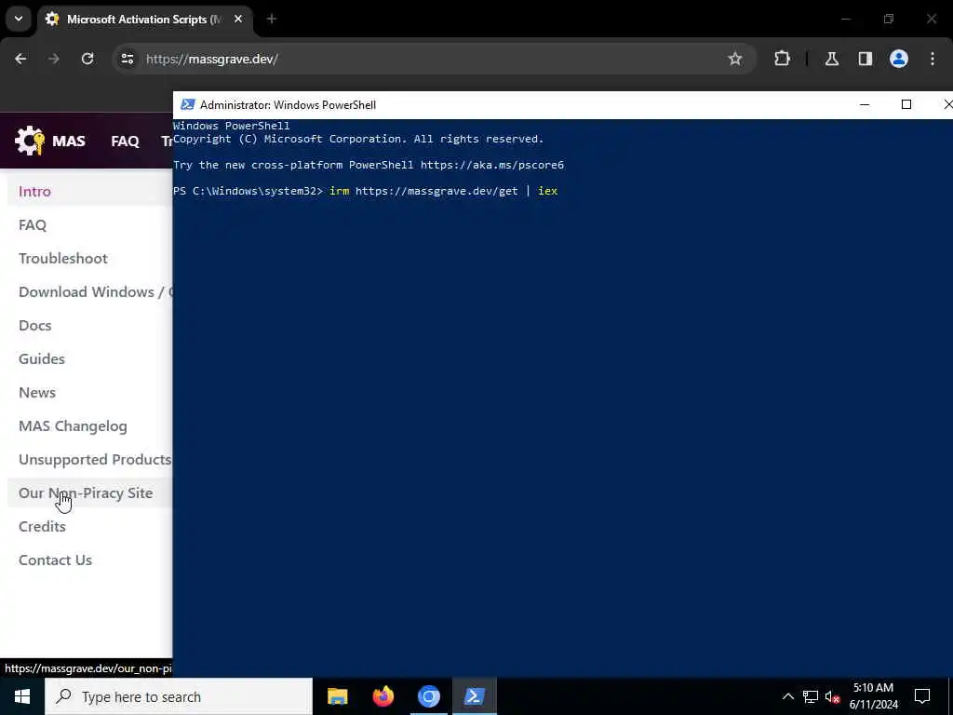Image resolution: width=953 pixels, height=715 pixels.
Task: Go back in the Chrome browser
Action: pos(20,59)
